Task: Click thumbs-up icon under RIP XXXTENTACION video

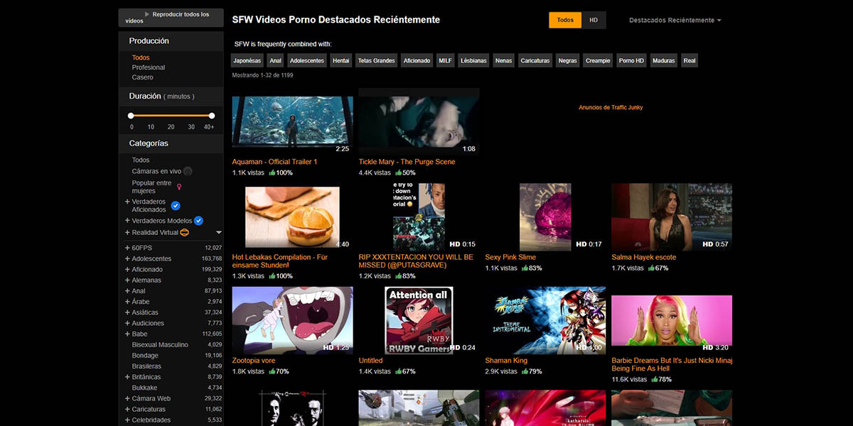Action: (x=399, y=276)
